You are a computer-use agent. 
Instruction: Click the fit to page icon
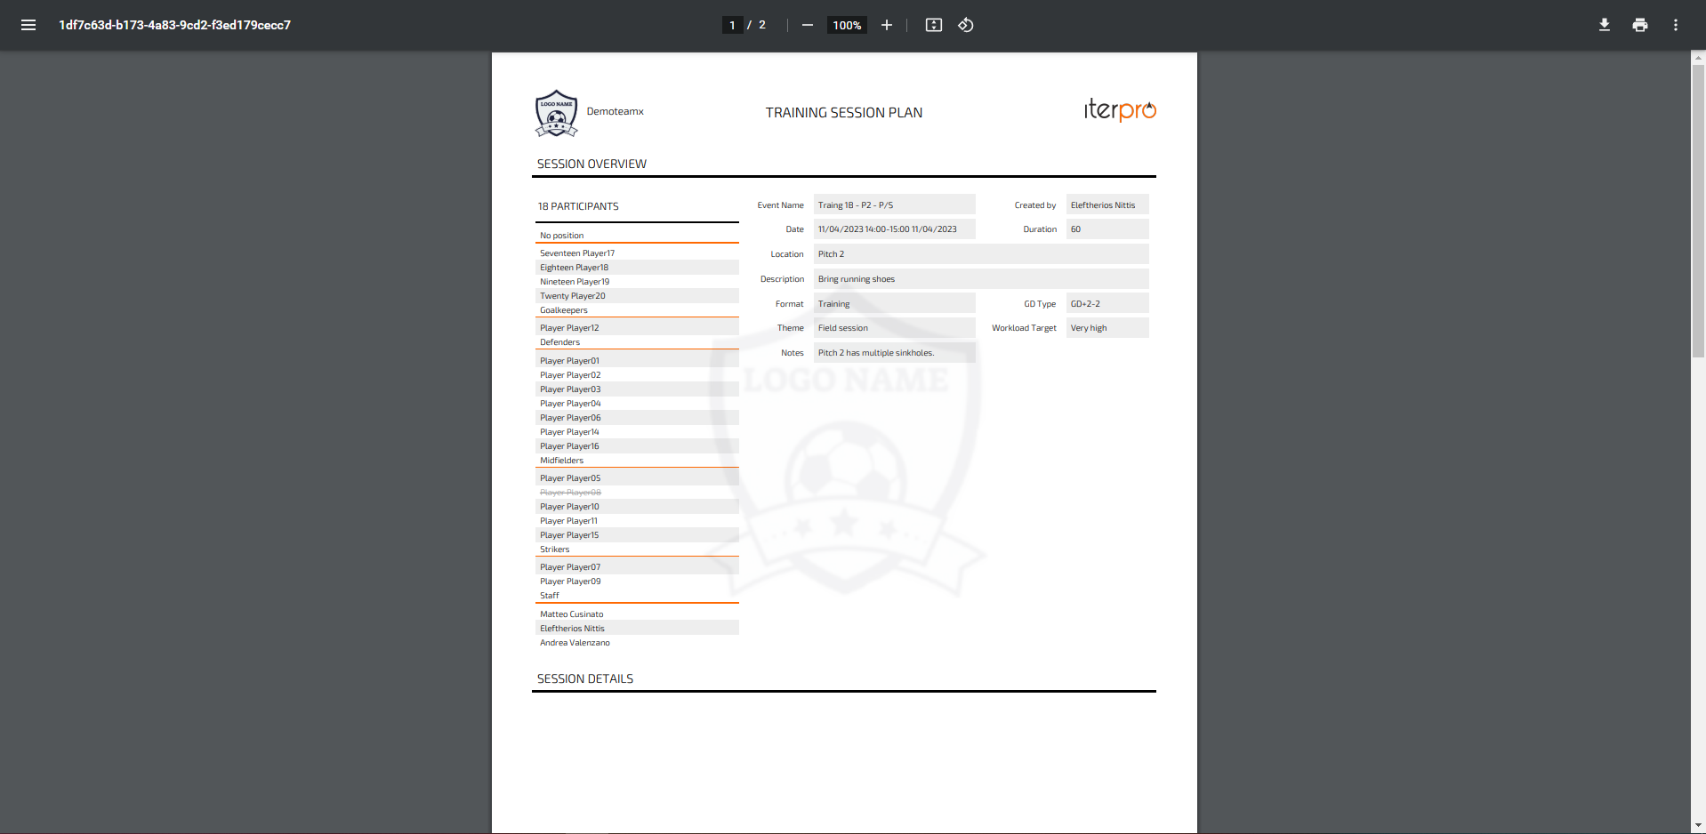click(x=933, y=25)
